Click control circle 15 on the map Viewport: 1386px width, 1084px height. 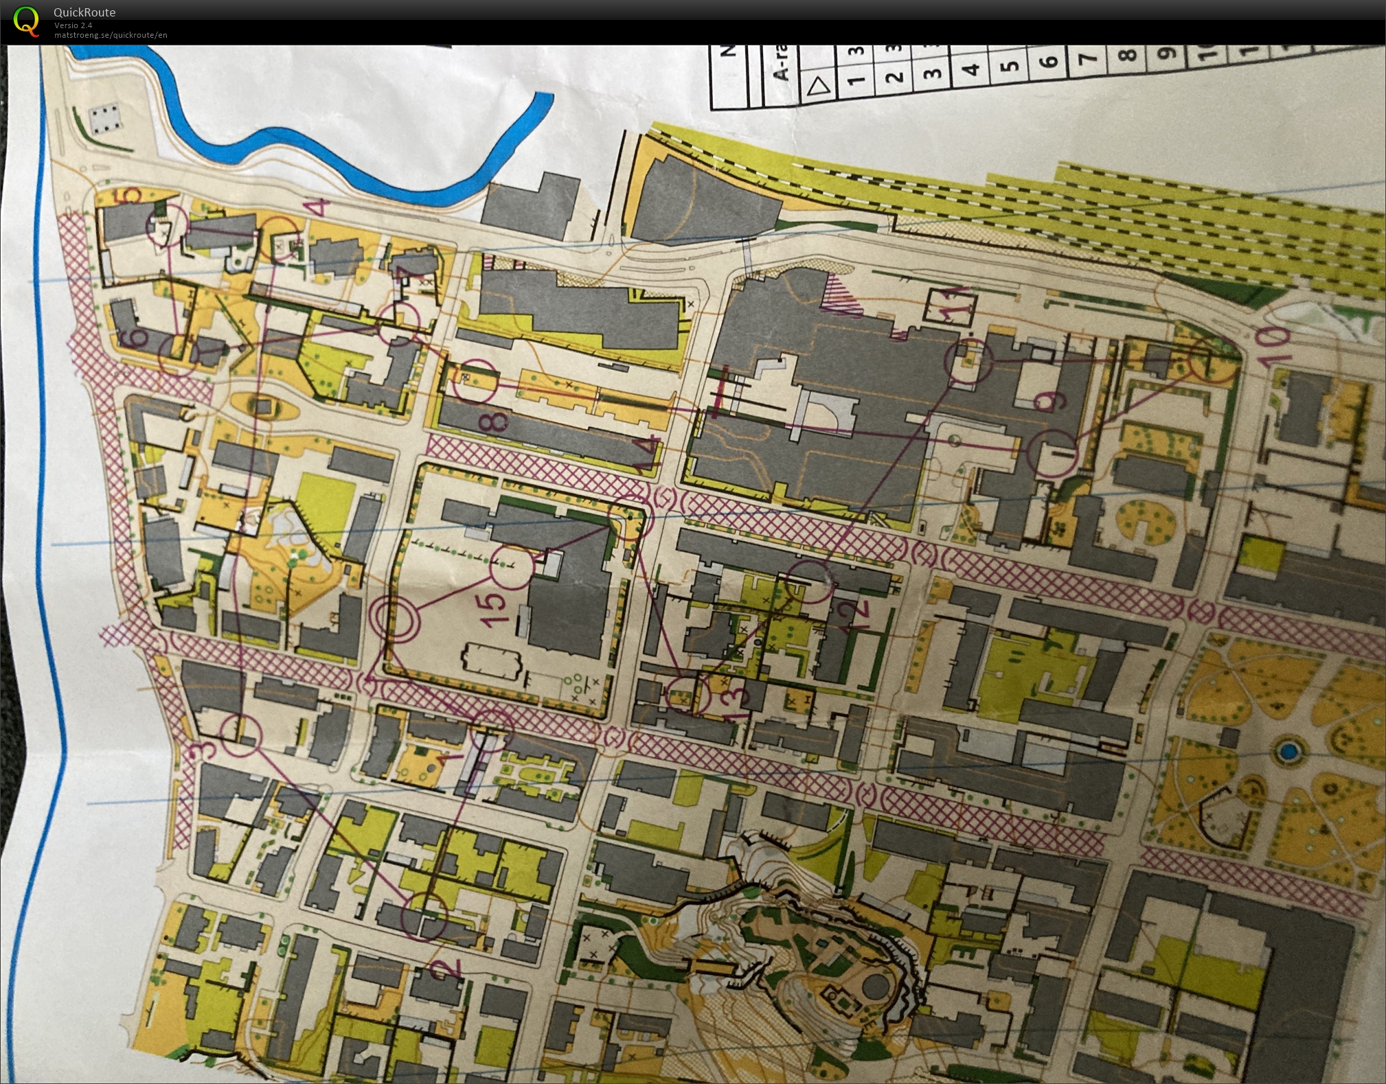point(512,566)
